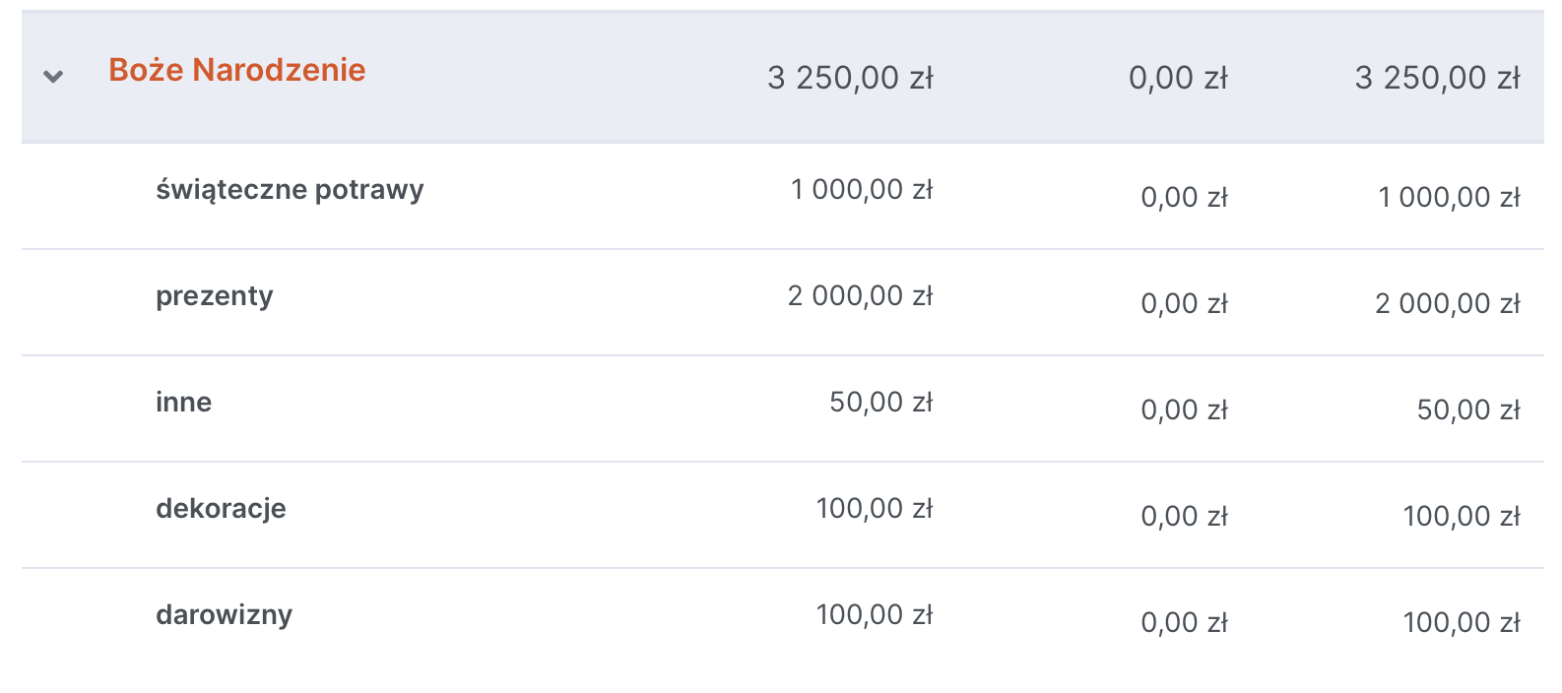The image size is (1562, 693).
Task: Select the inne subcategory row
Action: [x=183, y=402]
